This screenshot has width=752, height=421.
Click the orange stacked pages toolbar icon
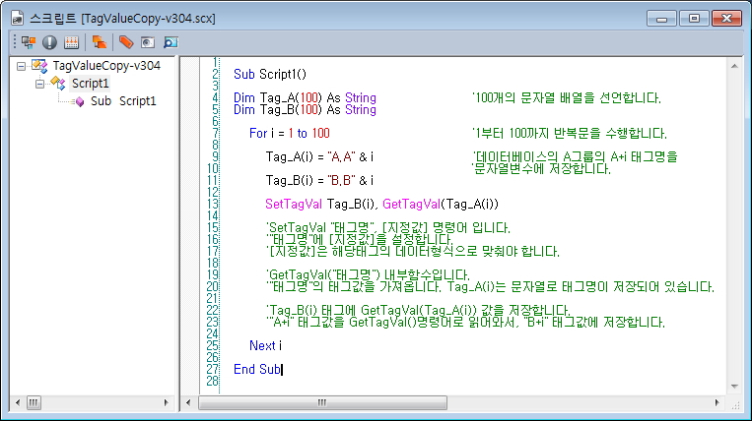[x=100, y=42]
